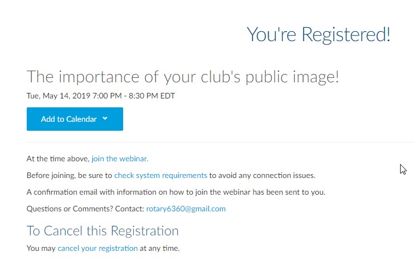Click the to avoid any connection issues text
Viewport: 414px width, 262px height.
262,175
